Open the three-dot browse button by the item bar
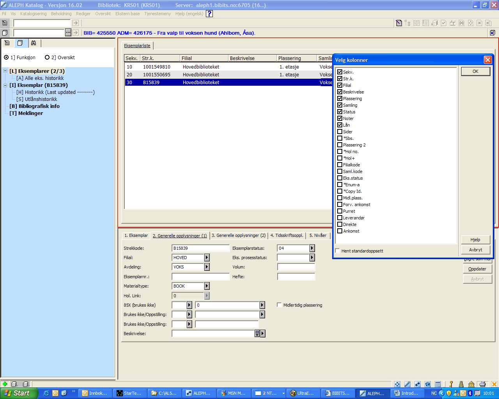 click(68, 33)
